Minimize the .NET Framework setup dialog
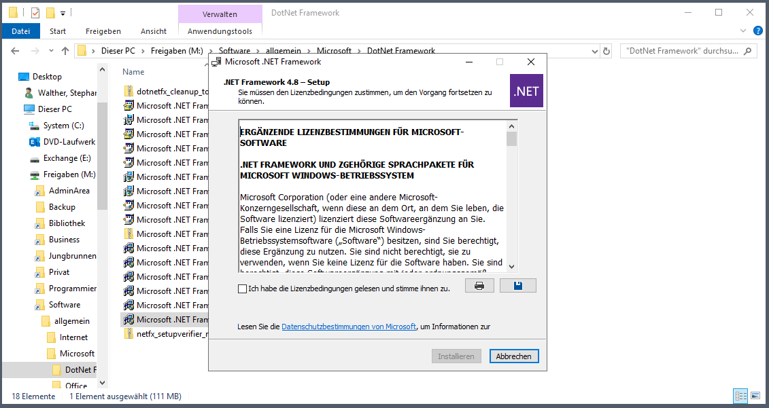 [469, 62]
